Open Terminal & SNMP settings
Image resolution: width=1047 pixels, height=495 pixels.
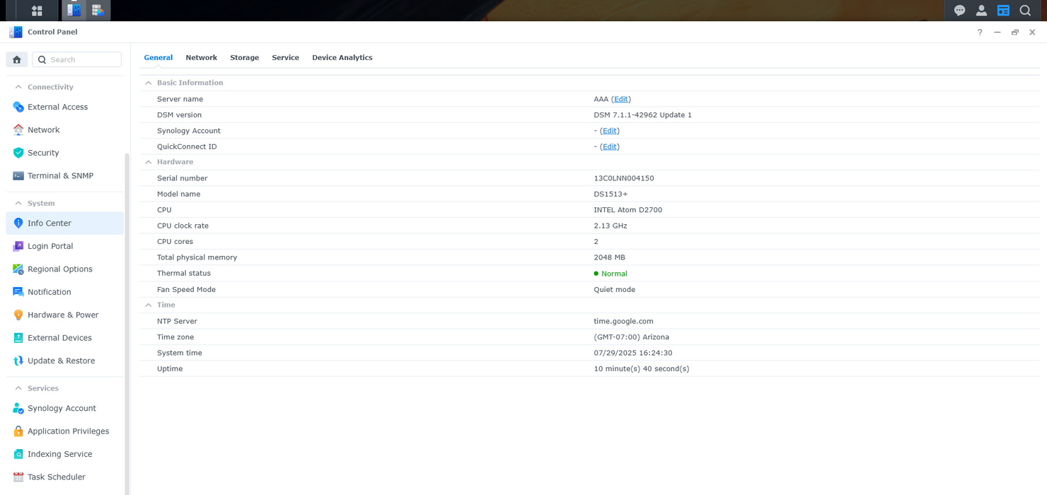61,175
